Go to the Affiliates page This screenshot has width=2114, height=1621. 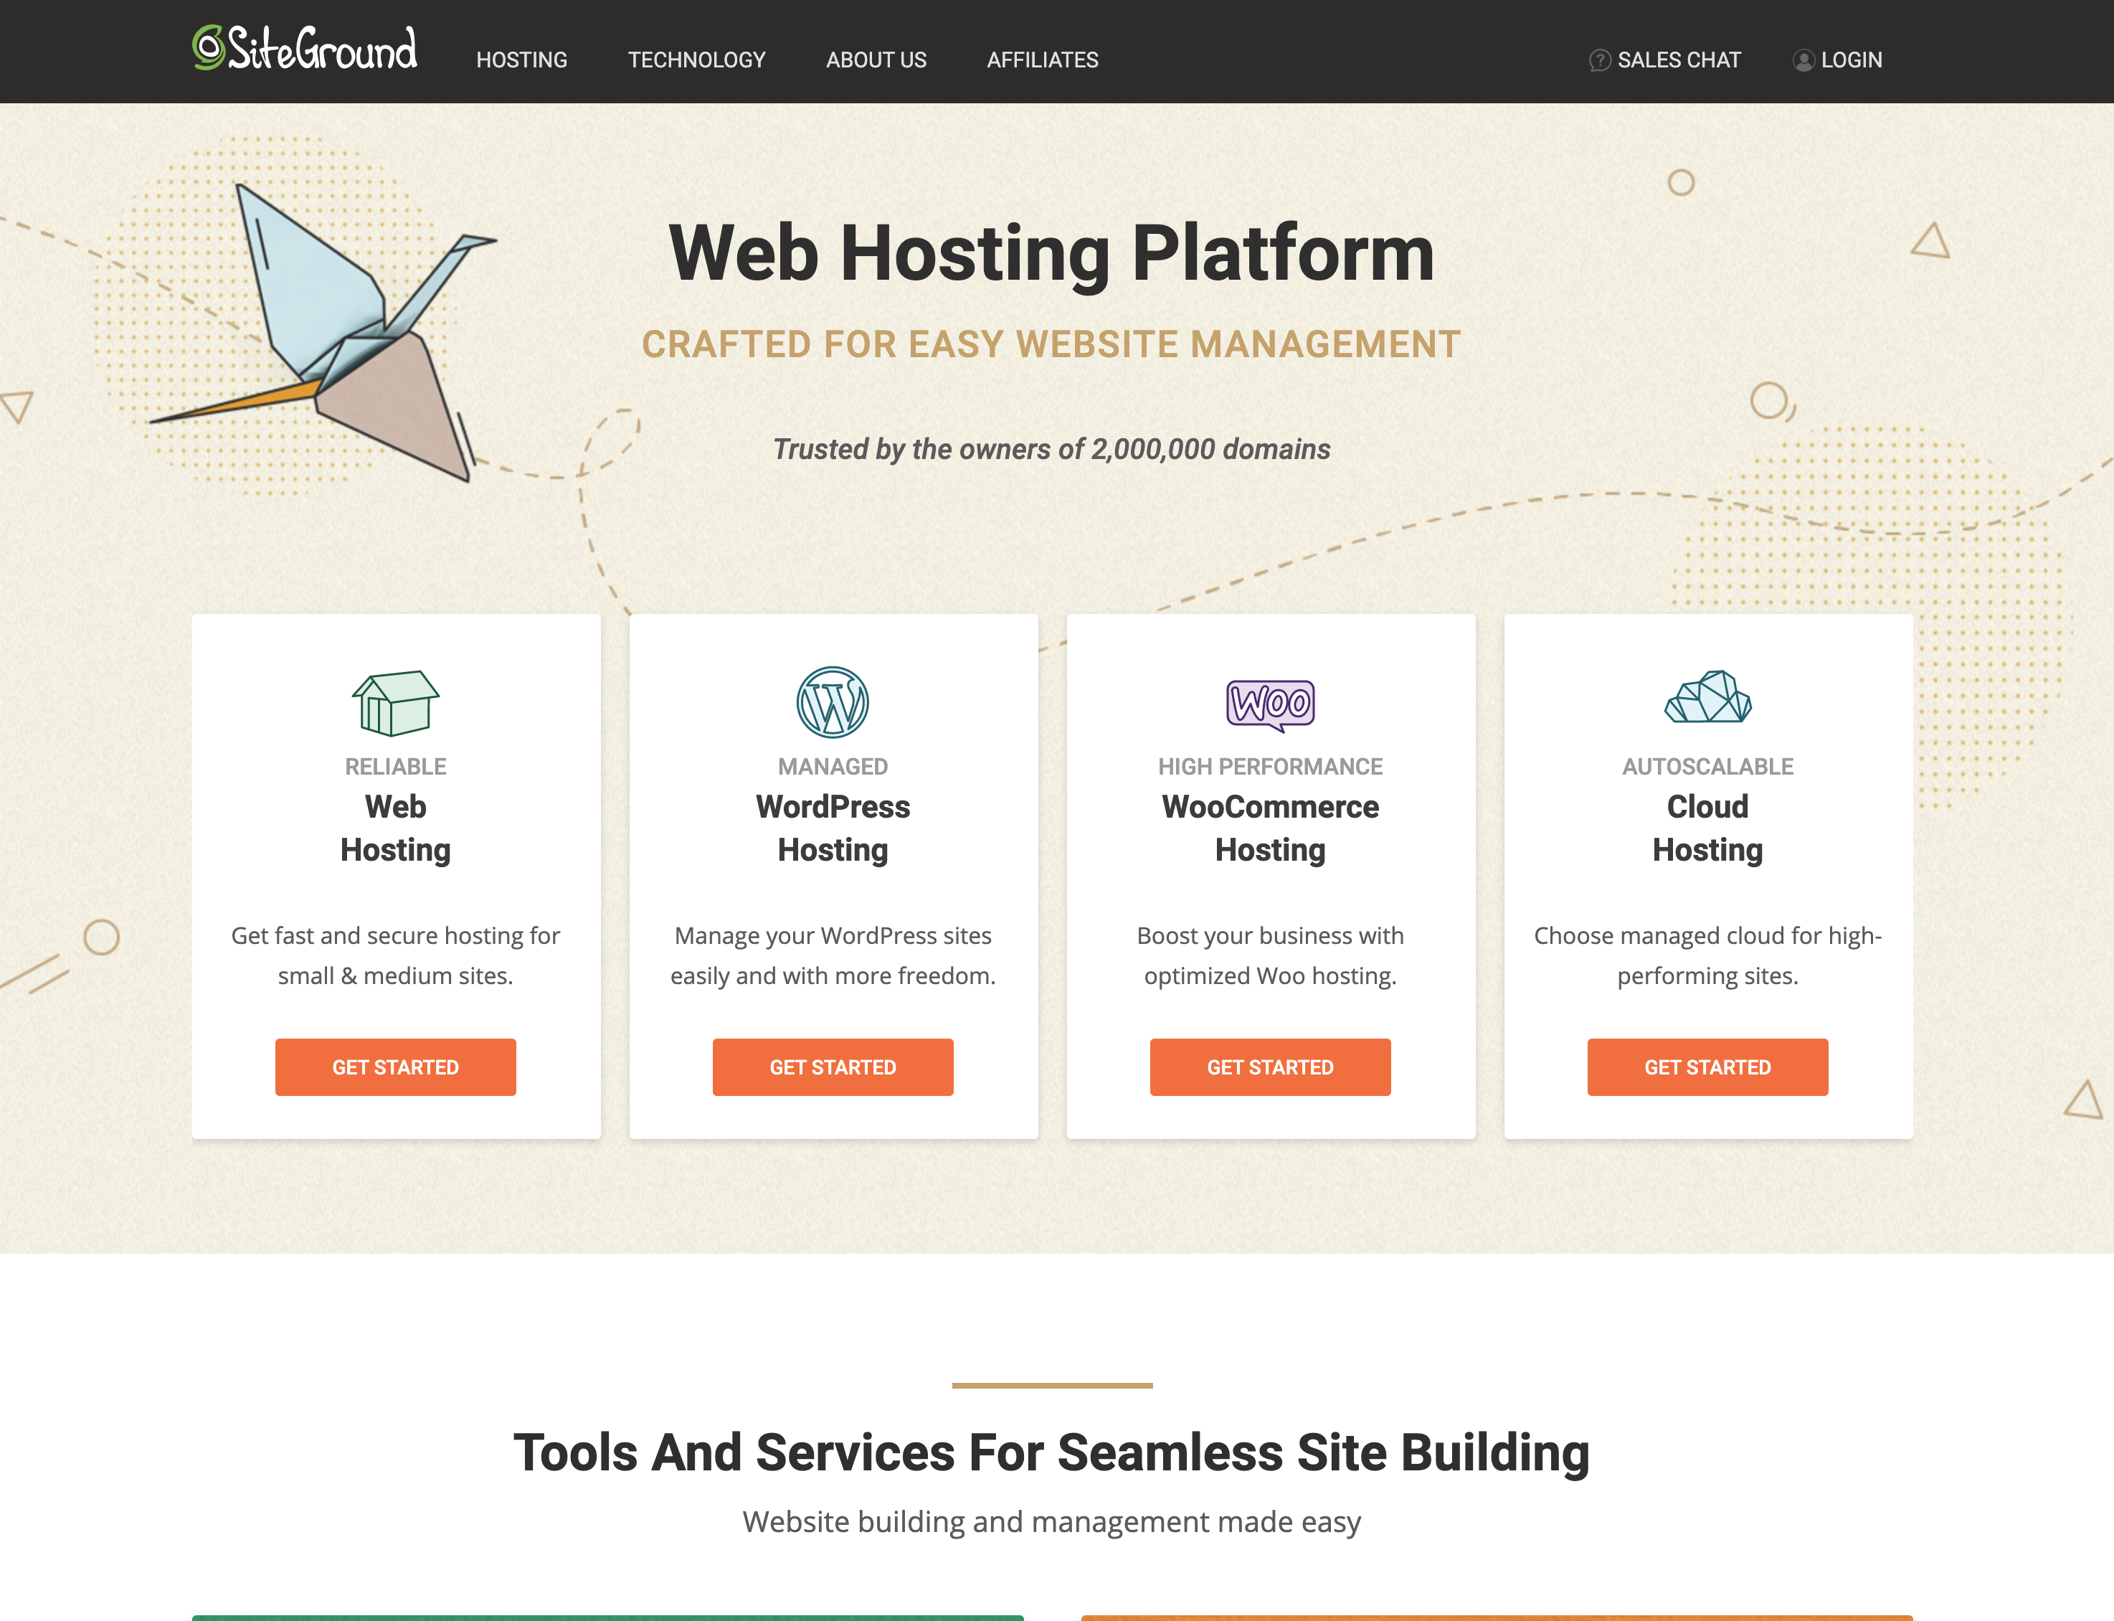(1043, 60)
